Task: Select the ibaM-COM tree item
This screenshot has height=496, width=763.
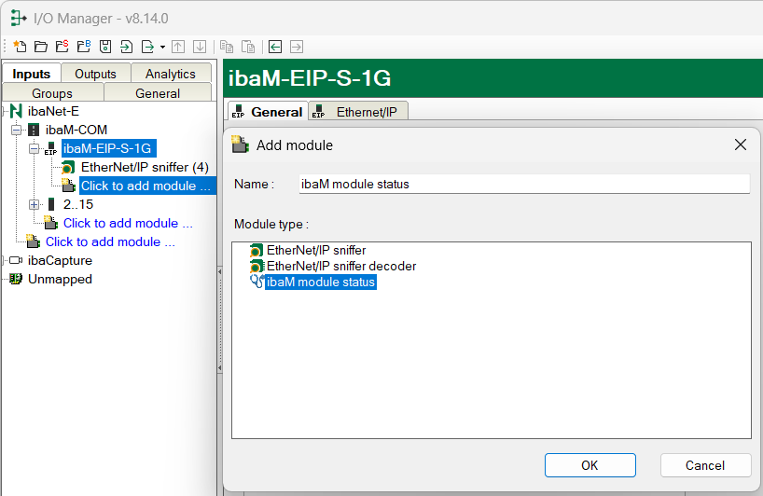Action: (x=76, y=130)
